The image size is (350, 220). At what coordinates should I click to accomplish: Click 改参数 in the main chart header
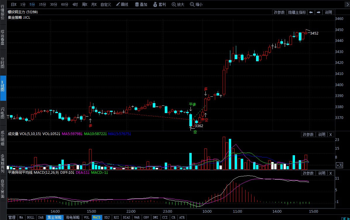(x=279, y=12)
